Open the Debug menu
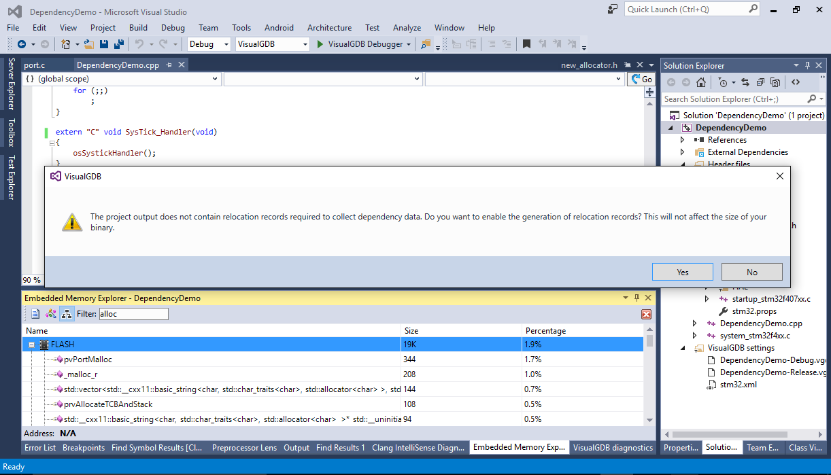Viewport: 831px width, 475px height. point(173,28)
